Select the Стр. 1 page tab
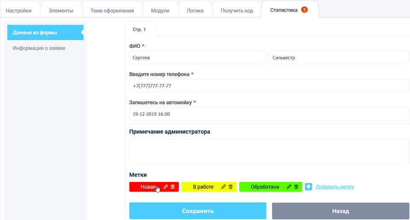Screen dimensions: 410x220 139,29
